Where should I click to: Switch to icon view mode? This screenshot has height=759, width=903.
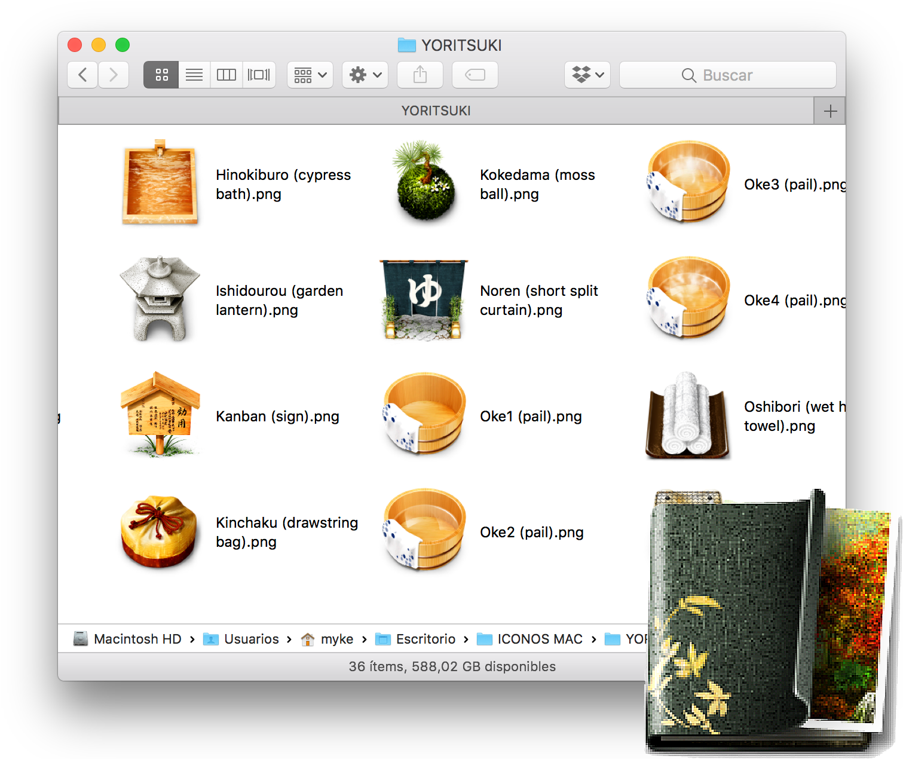(161, 75)
